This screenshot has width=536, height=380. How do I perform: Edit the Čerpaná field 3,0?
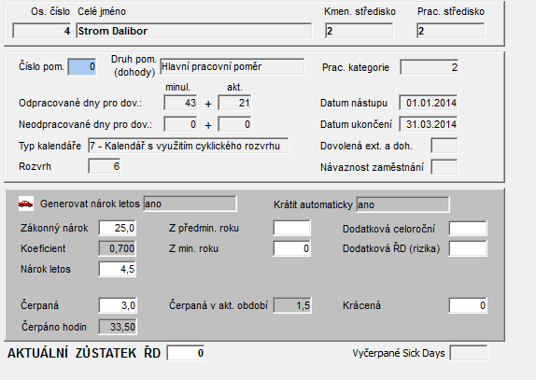pos(118,305)
